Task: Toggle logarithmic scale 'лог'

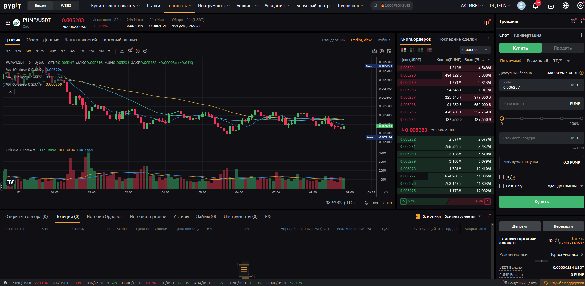Action: point(376,203)
